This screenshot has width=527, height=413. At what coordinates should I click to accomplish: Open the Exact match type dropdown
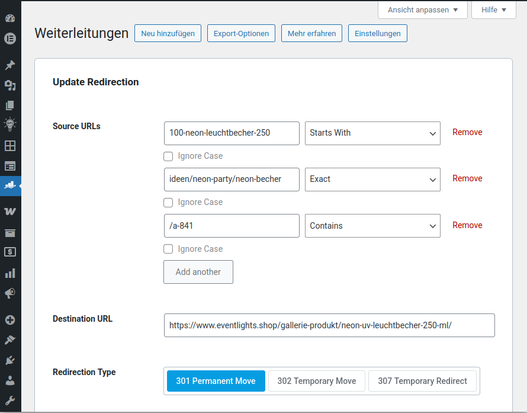click(x=372, y=180)
